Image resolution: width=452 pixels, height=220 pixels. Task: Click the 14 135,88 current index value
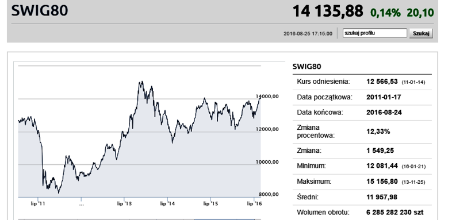click(x=328, y=11)
